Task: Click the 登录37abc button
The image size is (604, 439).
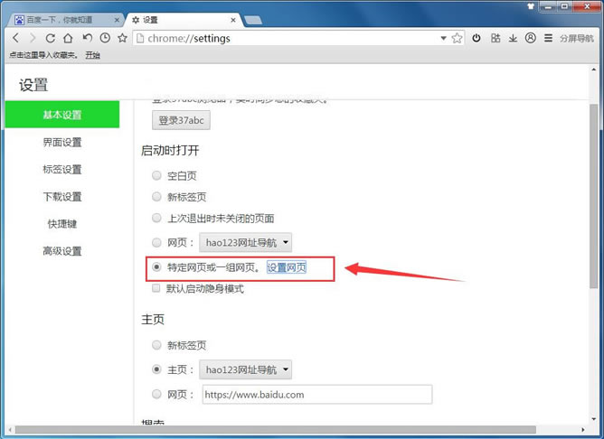Action: 183,120
